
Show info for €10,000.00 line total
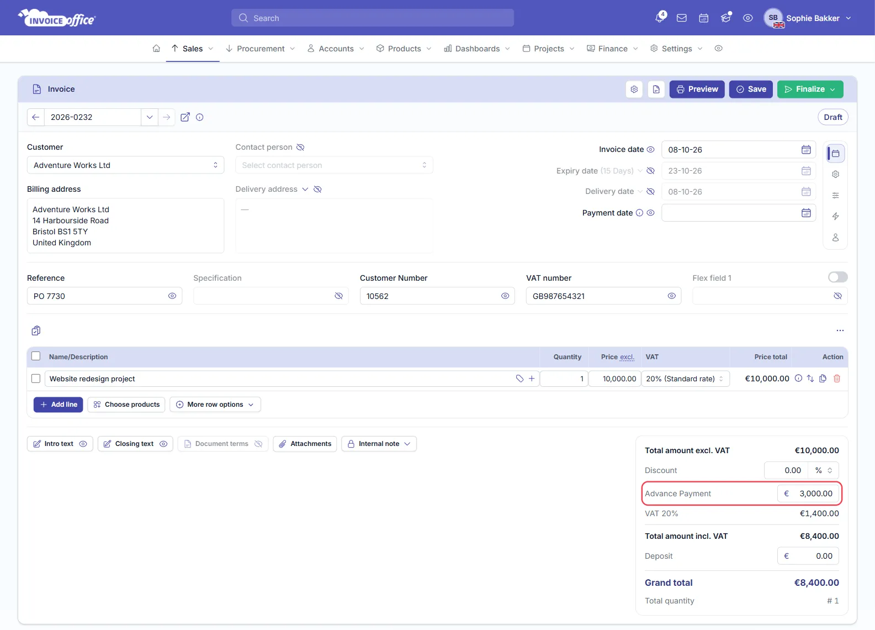tap(798, 379)
